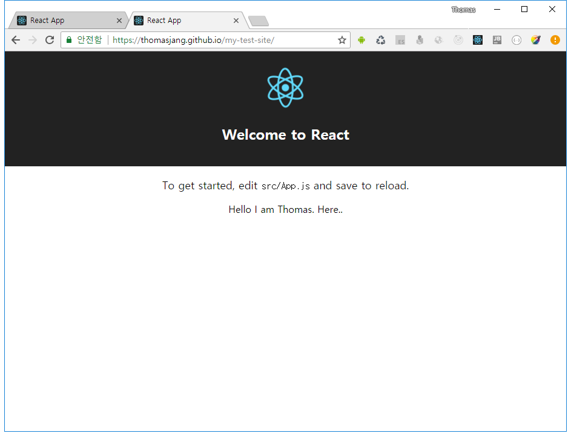Click the 안전함 secure label
This screenshot has width=571, height=436.
90,40
